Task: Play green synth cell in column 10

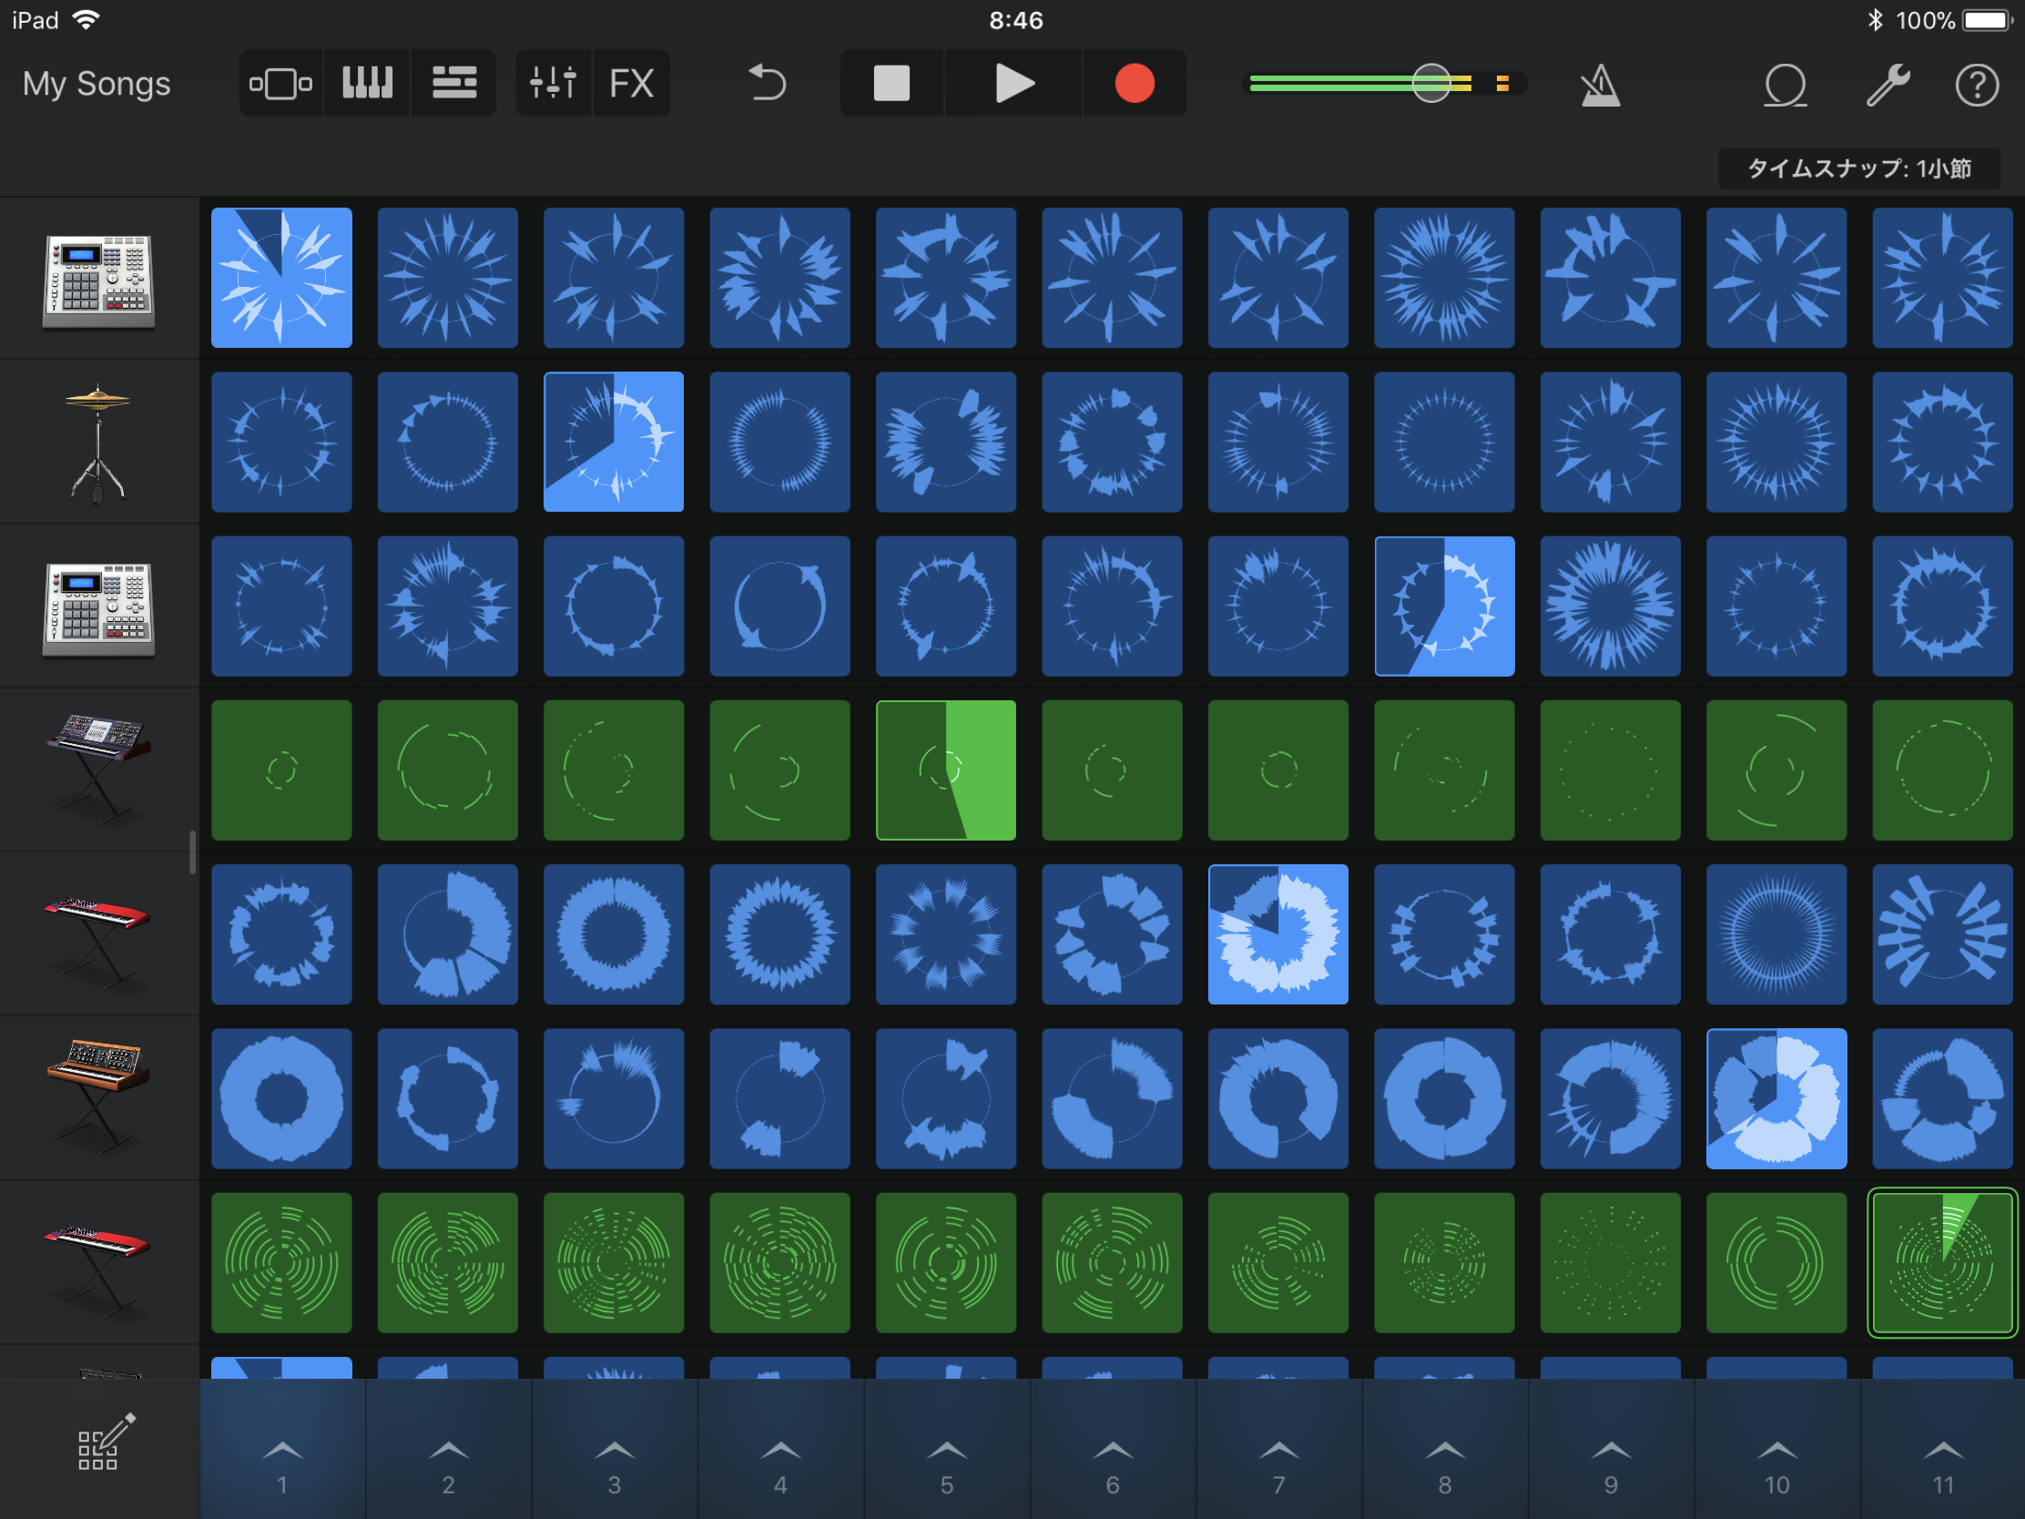Action: 1777,770
